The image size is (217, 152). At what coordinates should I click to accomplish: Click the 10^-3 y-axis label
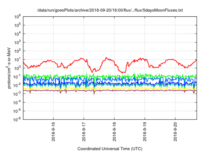pos(17,94)
